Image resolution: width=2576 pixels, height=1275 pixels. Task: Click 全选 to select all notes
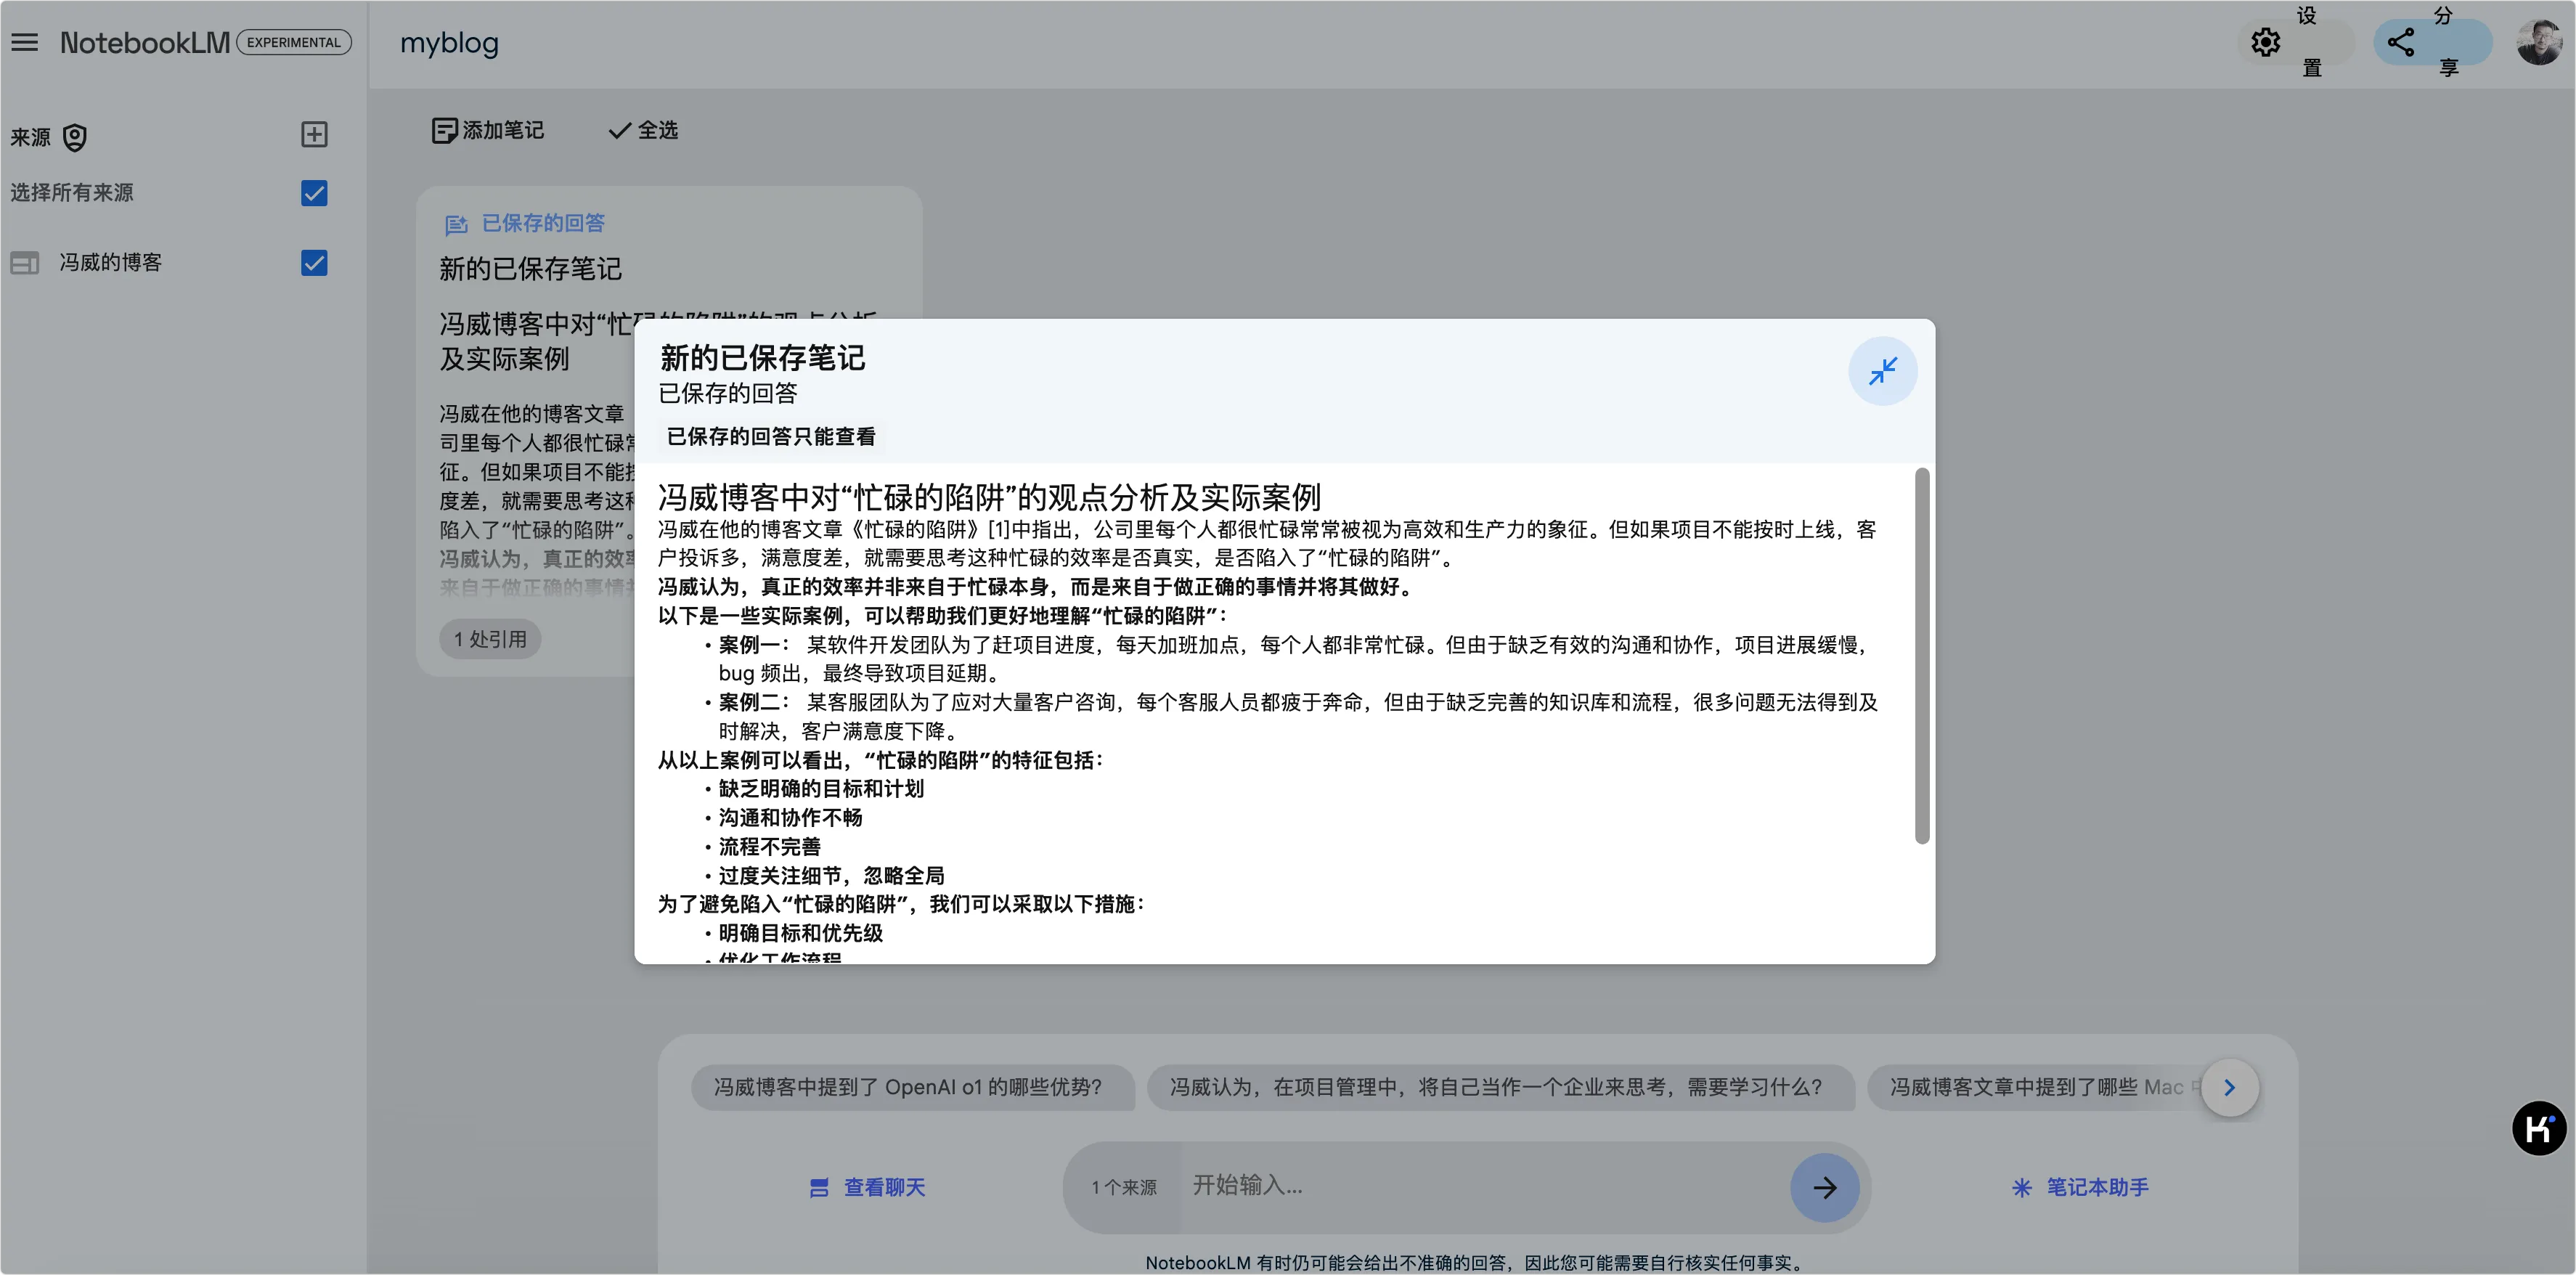click(x=643, y=130)
